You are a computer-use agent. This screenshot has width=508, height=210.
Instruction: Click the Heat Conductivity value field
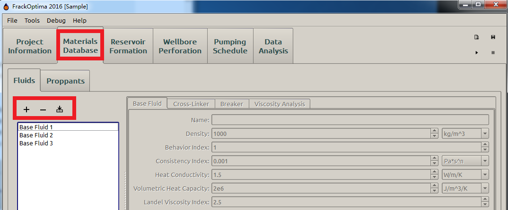tap(321, 175)
